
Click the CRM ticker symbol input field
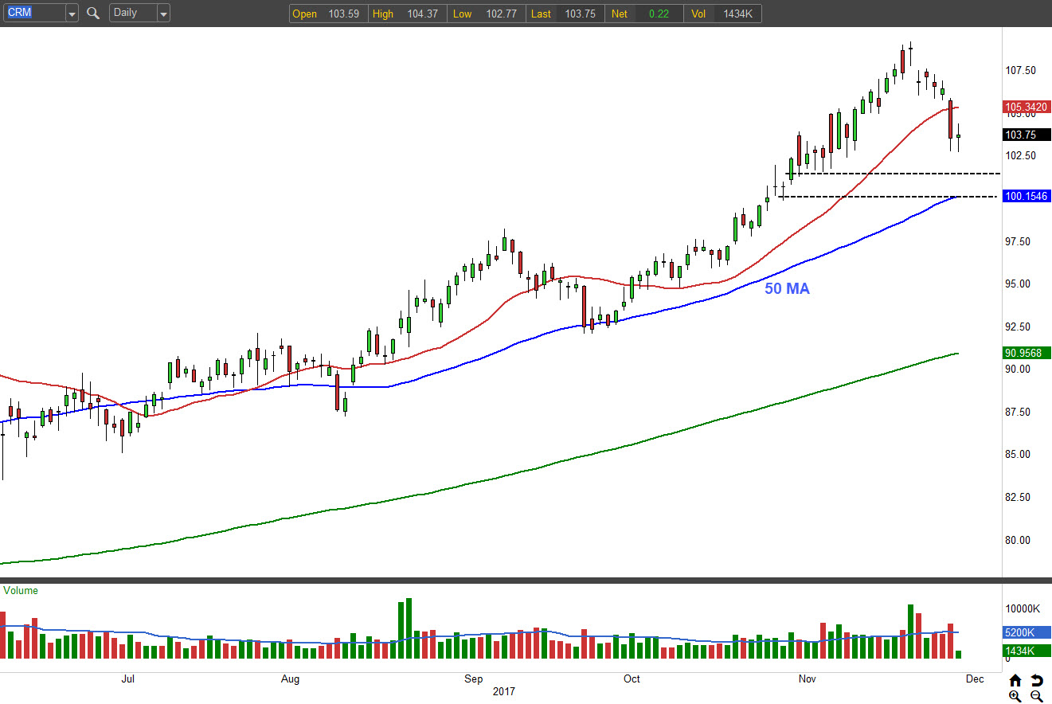33,13
